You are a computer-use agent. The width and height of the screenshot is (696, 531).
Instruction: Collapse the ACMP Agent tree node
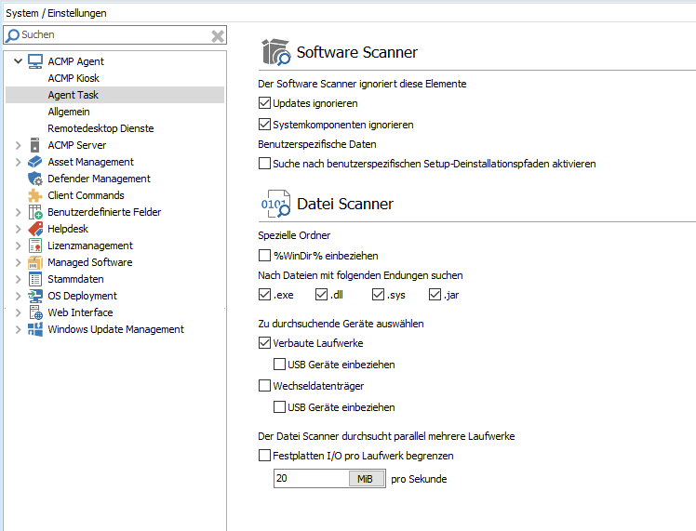click(18, 61)
